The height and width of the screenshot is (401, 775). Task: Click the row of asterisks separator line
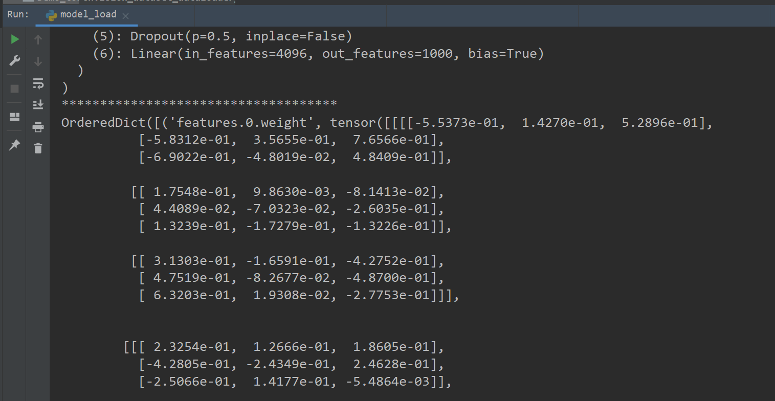click(199, 104)
